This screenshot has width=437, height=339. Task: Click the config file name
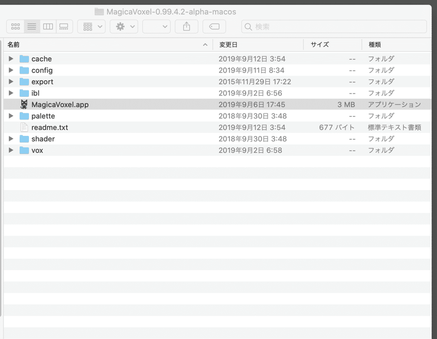click(42, 70)
